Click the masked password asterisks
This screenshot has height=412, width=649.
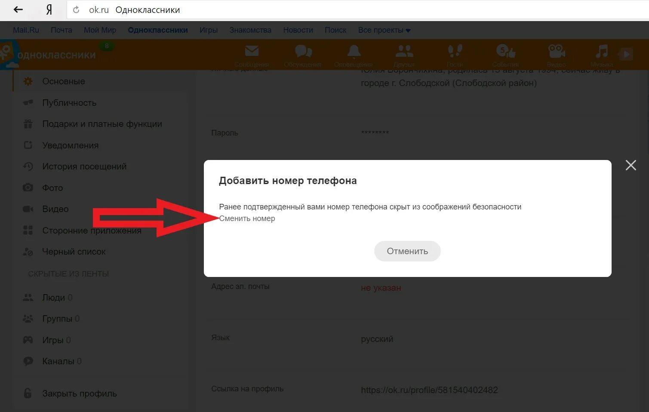[375, 132]
